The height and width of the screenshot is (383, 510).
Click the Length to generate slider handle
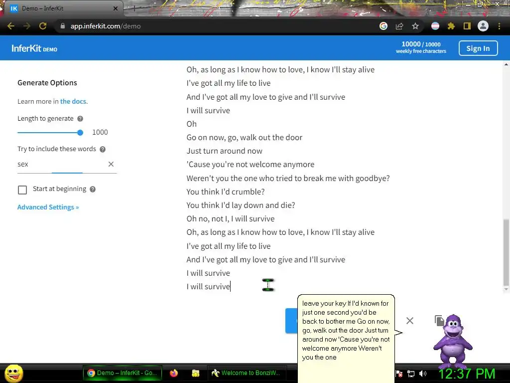coord(80,133)
